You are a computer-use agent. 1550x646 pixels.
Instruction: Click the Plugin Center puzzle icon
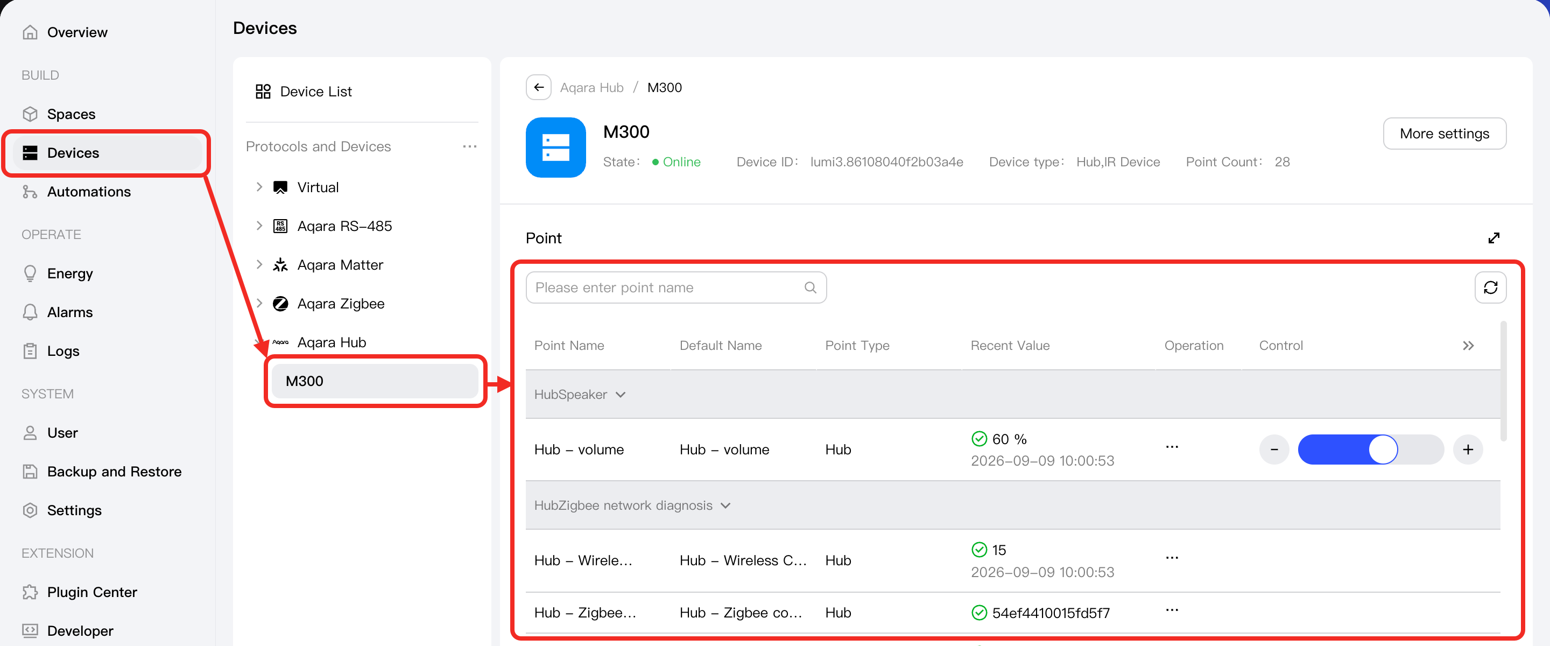tap(30, 592)
